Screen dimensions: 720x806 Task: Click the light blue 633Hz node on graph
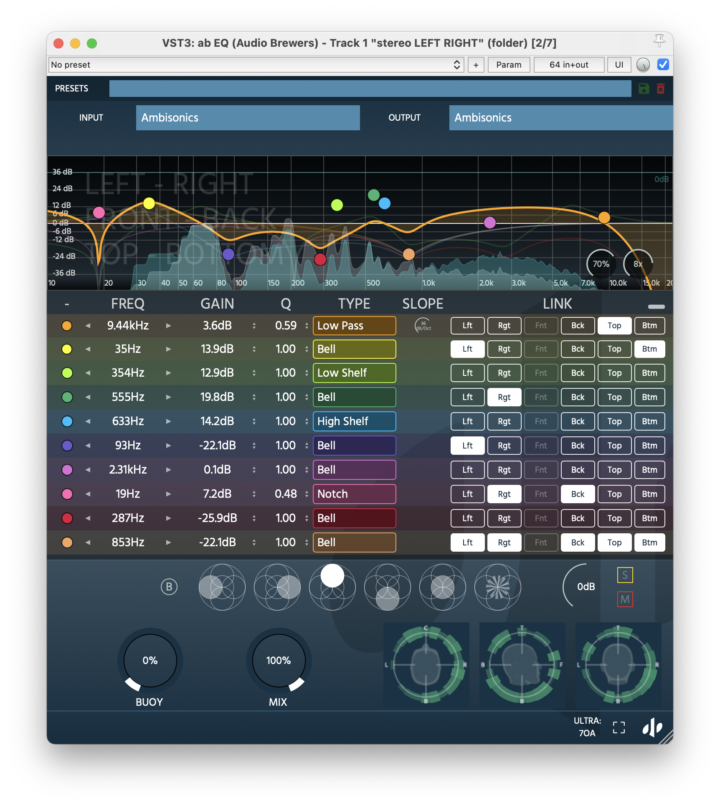point(384,203)
